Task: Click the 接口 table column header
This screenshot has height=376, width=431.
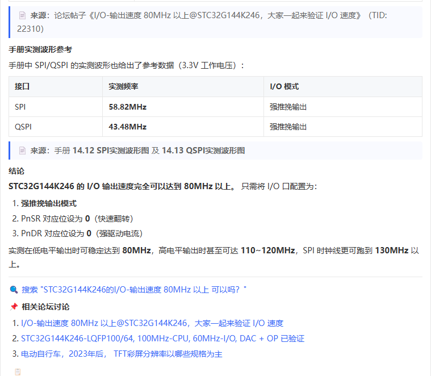Action: point(56,86)
